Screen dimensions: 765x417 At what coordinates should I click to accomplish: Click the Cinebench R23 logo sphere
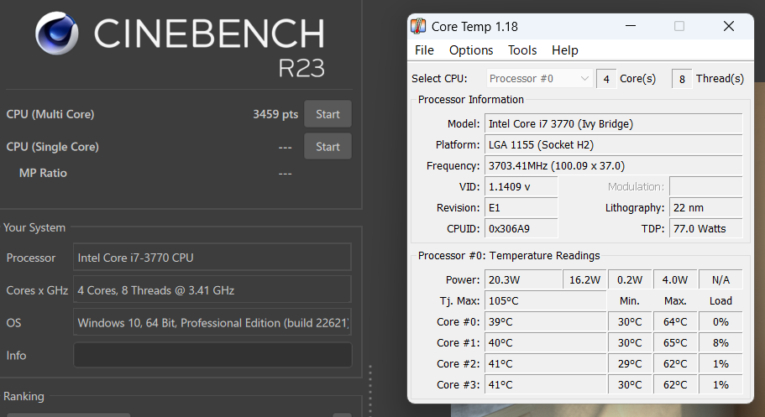coord(57,34)
